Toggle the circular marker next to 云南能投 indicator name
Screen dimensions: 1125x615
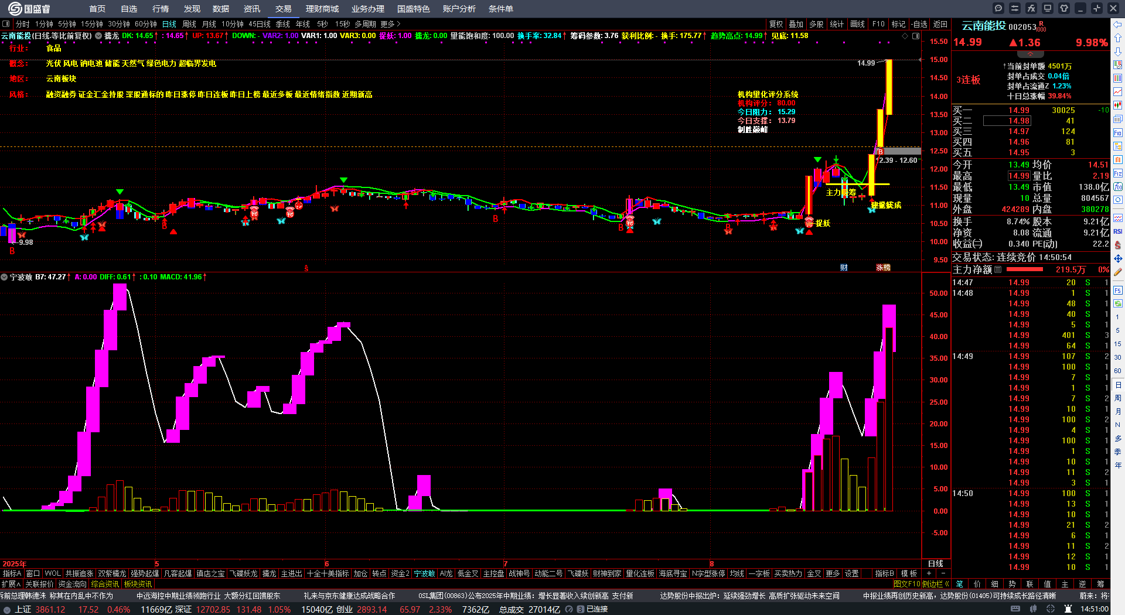click(98, 36)
